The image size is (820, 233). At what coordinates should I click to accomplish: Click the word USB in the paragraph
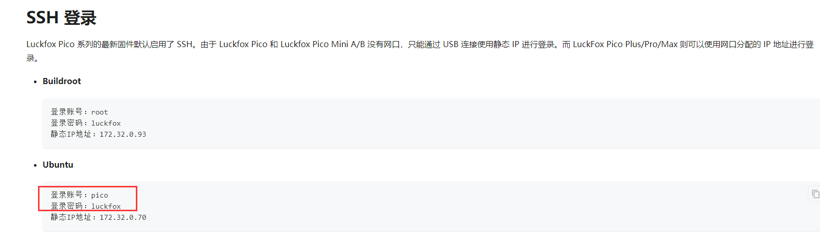click(x=451, y=44)
